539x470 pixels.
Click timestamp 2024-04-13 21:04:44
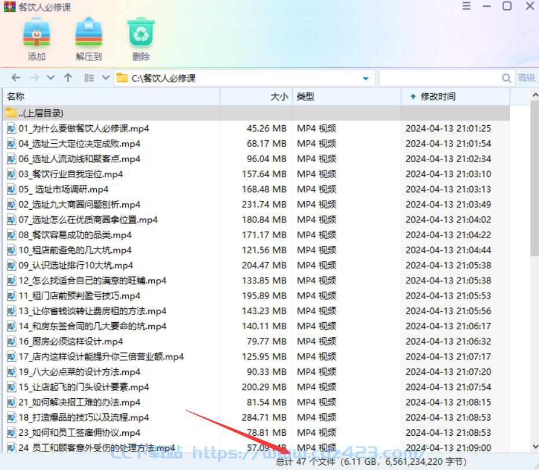click(448, 250)
